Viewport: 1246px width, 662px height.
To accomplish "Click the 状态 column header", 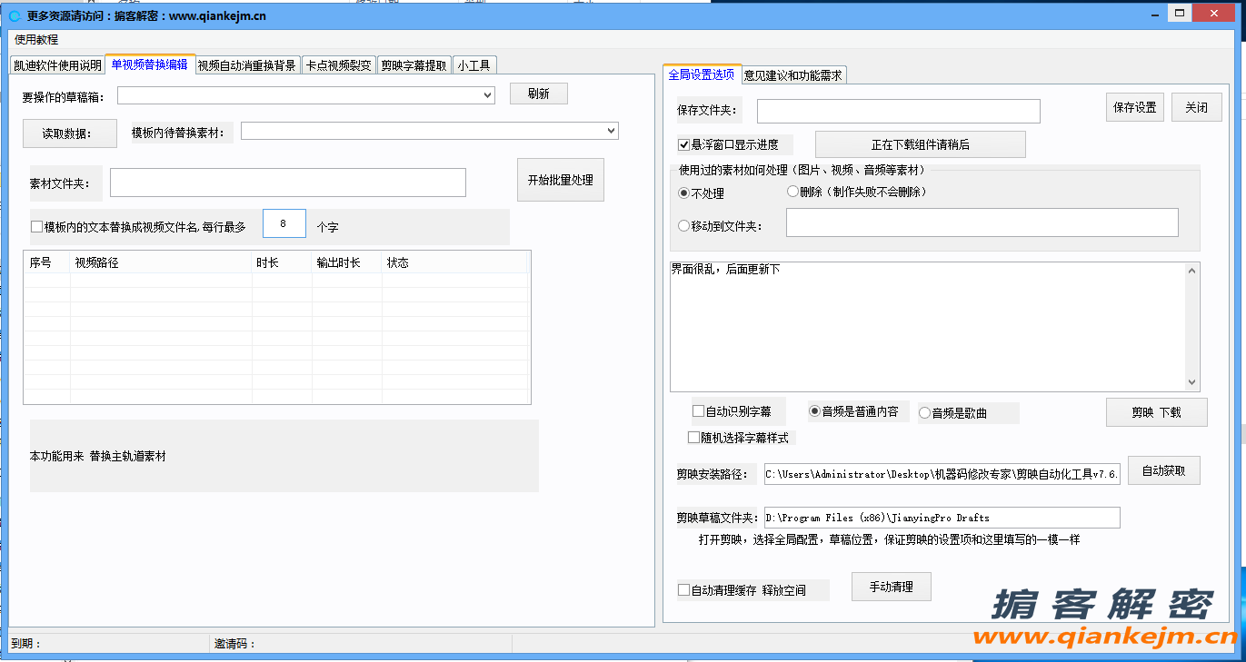I will pyautogui.click(x=454, y=262).
